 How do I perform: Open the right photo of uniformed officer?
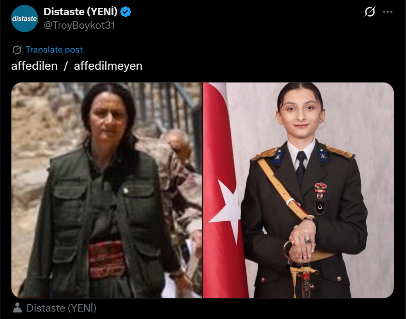(x=299, y=190)
